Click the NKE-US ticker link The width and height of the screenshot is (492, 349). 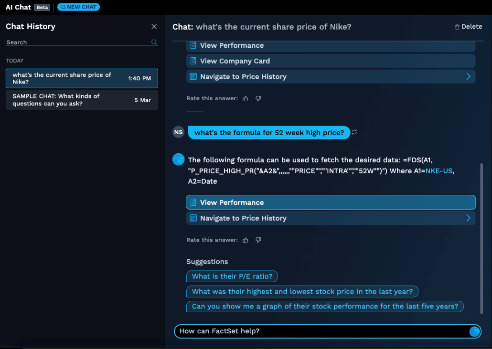[x=439, y=171]
